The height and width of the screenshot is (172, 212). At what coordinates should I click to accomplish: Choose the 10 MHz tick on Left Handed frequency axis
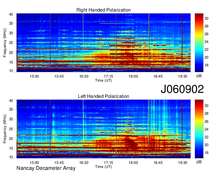coord(11,157)
